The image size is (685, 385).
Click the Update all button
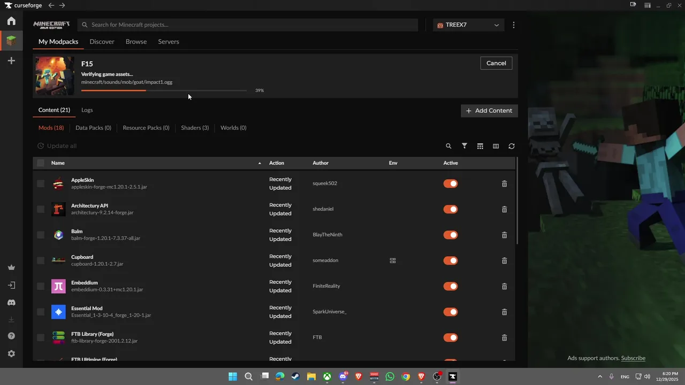point(57,146)
